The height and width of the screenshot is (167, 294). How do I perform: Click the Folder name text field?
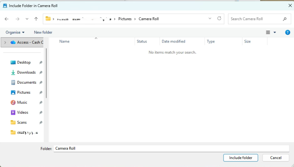(x=171, y=149)
